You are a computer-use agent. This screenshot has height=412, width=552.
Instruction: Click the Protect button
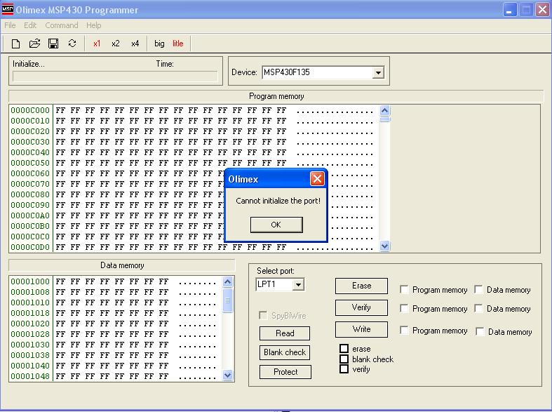285,372
